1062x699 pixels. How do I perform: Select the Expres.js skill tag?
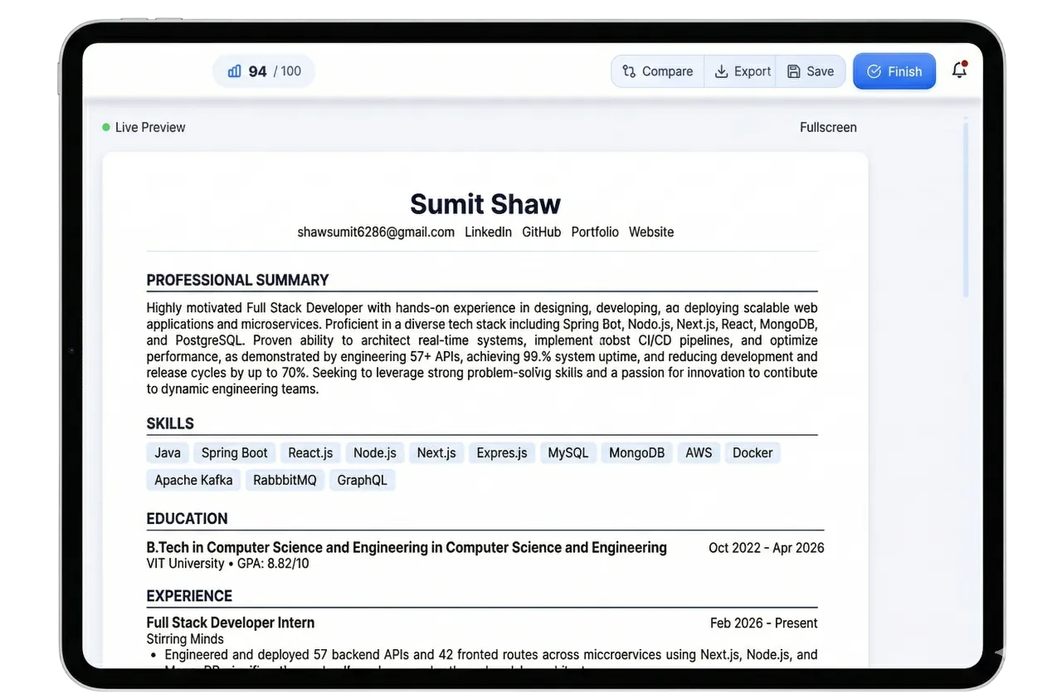click(x=502, y=453)
